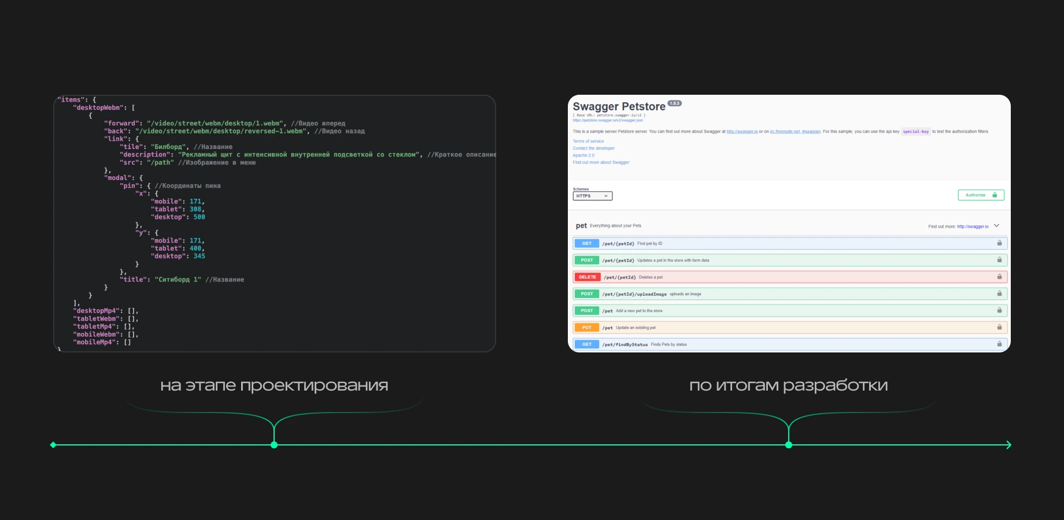Click the "desktop": 345 value in the code
1064x520 pixels.
178,256
